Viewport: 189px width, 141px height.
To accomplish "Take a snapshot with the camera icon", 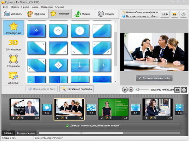I will click(x=177, y=90).
